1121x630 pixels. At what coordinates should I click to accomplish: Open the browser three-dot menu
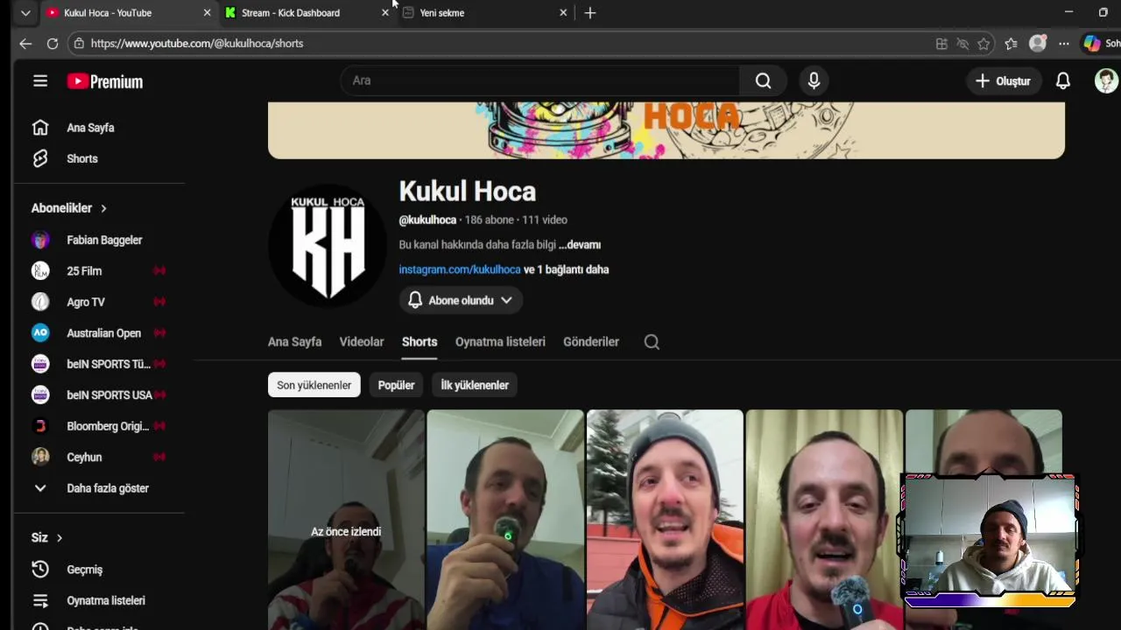tap(1063, 44)
